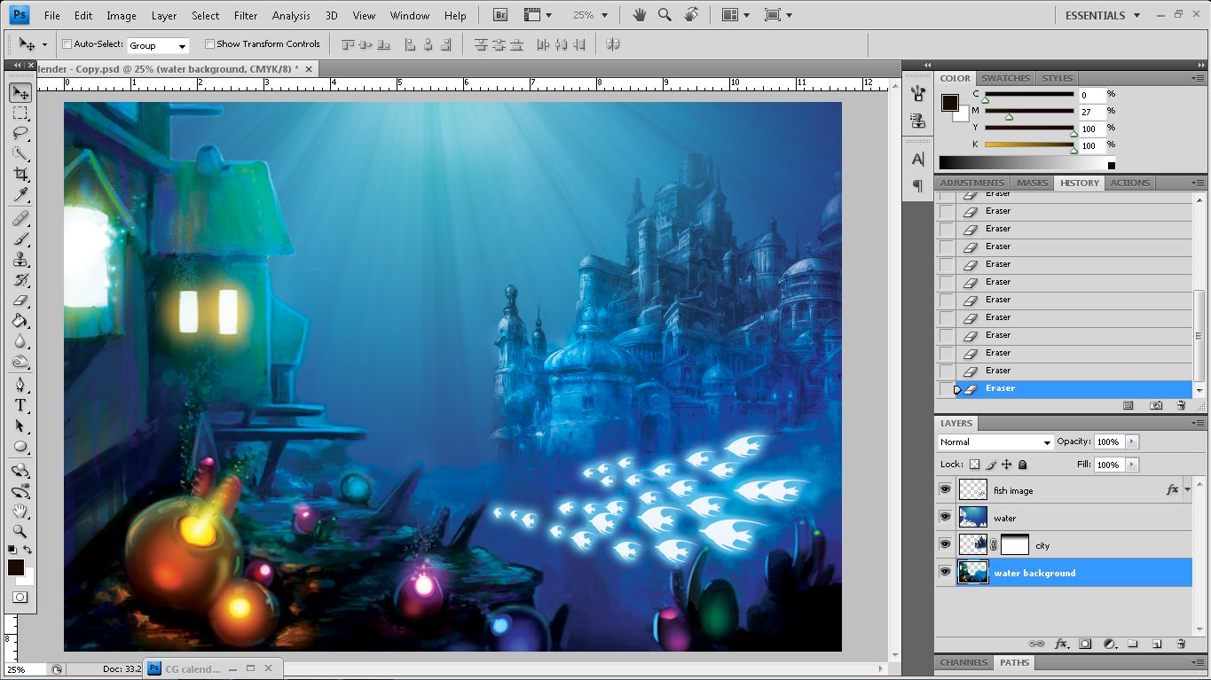Viewport: 1211px width, 680px height.
Task: Switch to the Swatches tab
Action: pyautogui.click(x=1005, y=78)
